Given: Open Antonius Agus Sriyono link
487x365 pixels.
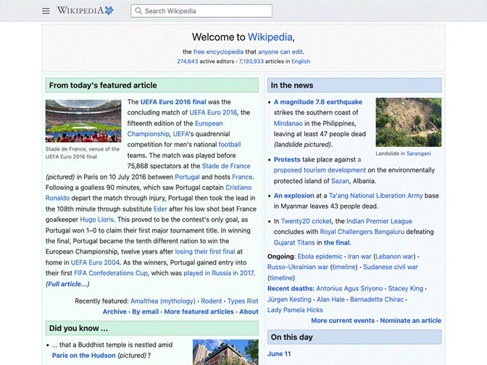Looking at the screenshot, I should point(349,288).
